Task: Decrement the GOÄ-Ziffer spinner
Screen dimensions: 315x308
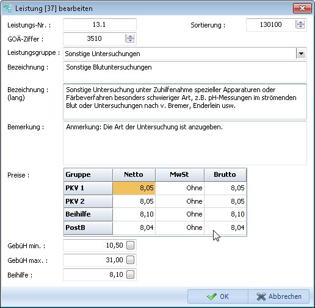Action: click(130, 40)
